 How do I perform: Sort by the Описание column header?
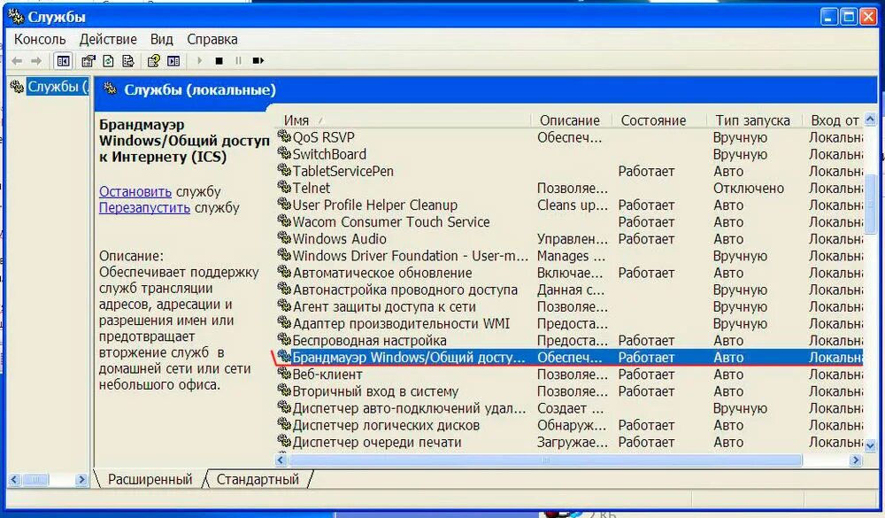(x=572, y=120)
